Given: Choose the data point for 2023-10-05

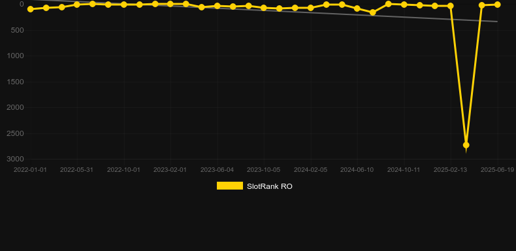Looking at the screenshot, I should point(264,8).
